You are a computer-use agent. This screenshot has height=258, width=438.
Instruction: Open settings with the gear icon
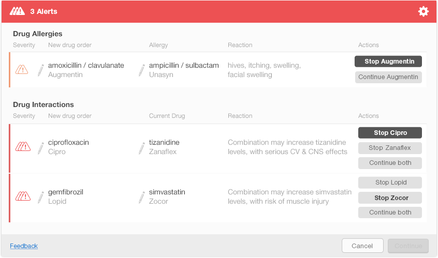click(x=424, y=11)
